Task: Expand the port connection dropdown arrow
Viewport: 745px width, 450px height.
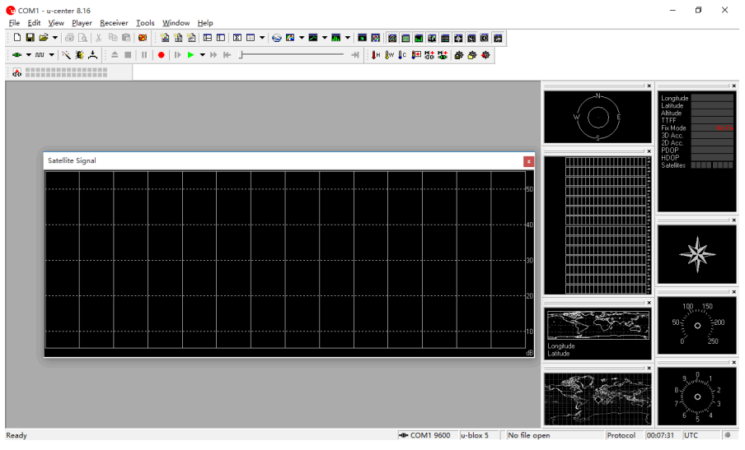Action: tap(28, 55)
